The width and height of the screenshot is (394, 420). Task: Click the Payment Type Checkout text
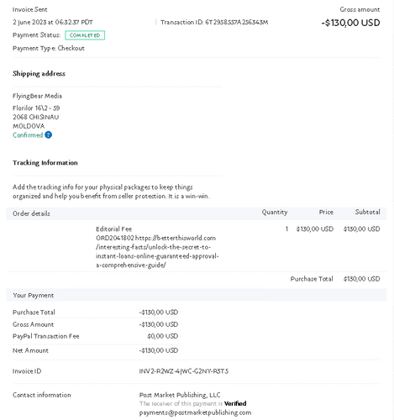(49, 48)
